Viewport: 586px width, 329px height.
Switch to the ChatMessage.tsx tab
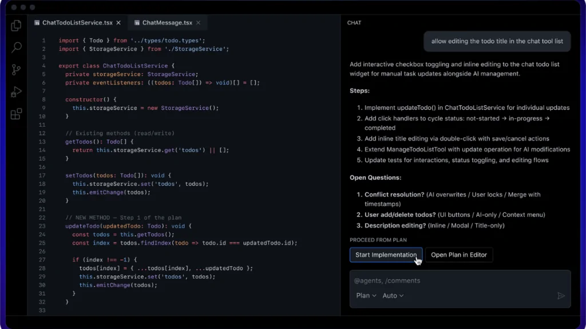[167, 23]
